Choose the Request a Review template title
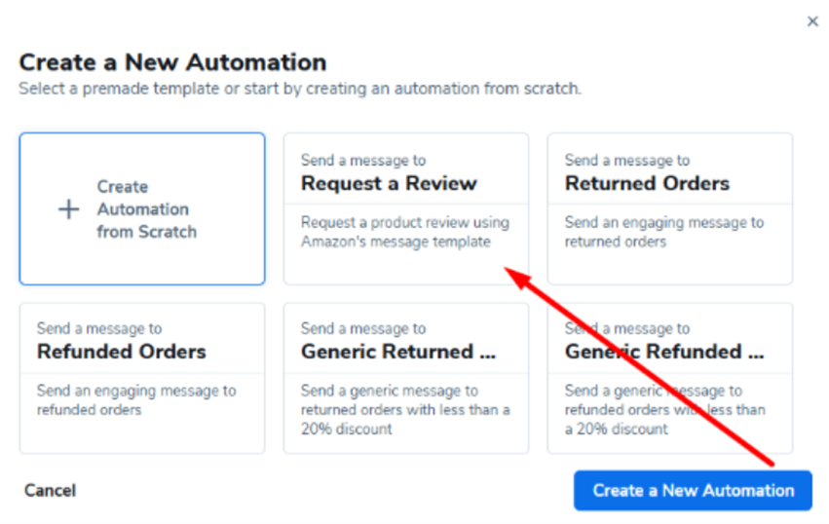This screenshot has height=524, width=829. (389, 183)
